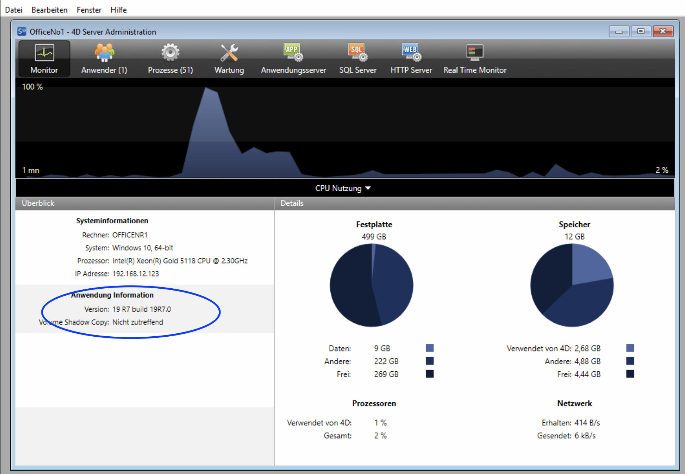Screen dimensions: 685x474
Task: Open the Real Time Monitor page
Action: point(475,59)
